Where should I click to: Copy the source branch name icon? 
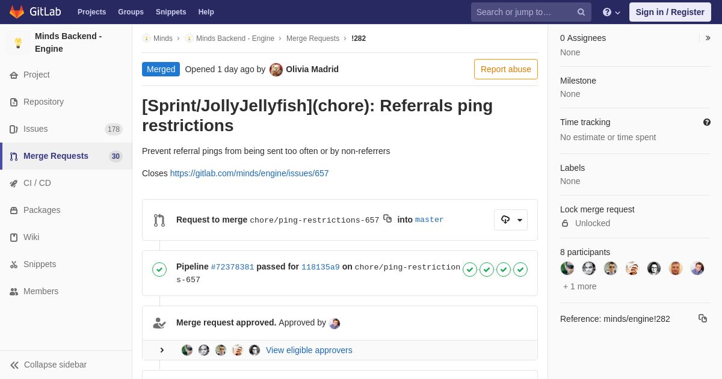click(387, 218)
